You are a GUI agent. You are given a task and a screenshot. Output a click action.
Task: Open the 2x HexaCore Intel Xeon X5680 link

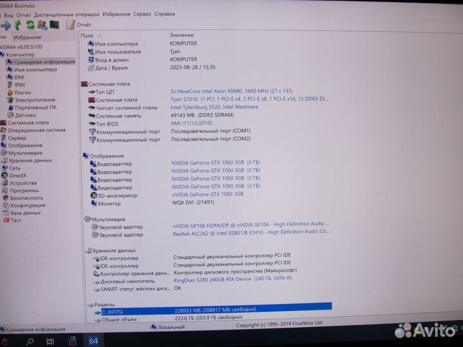[x=232, y=91]
